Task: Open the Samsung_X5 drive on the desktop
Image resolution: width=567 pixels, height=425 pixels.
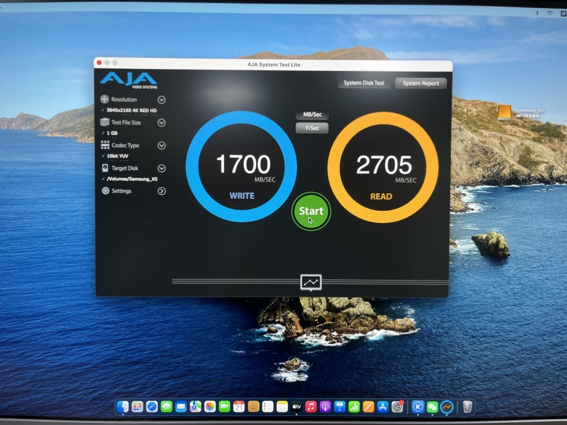Action: pyautogui.click(x=504, y=112)
